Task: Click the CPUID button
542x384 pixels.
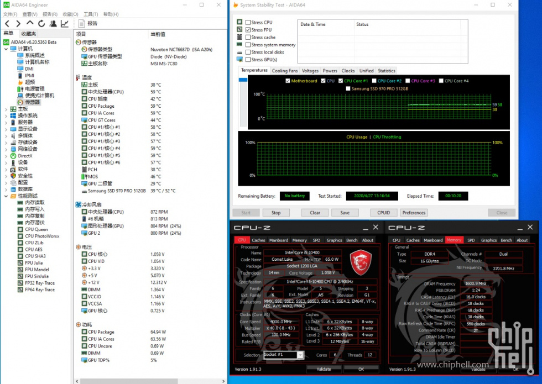Action: 384,213
